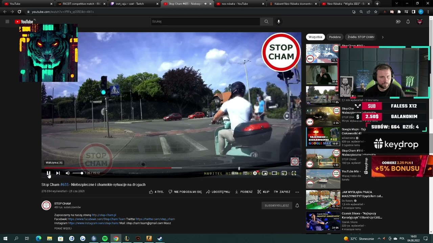
Task: Open the UDOSTĘPNIJ share dialog
Action: click(x=218, y=192)
